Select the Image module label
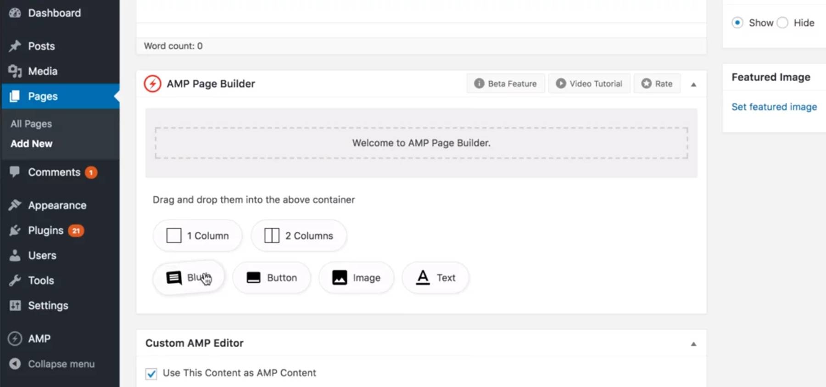The image size is (826, 387). pos(367,278)
